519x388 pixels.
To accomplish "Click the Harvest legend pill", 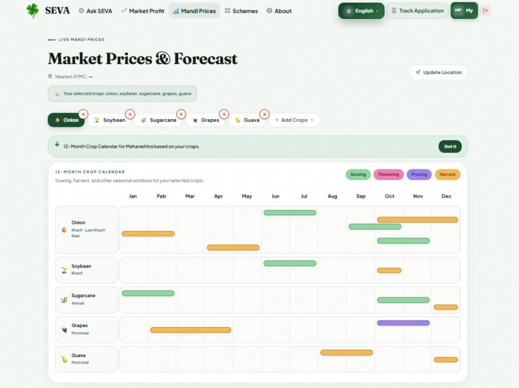I will coord(447,174).
